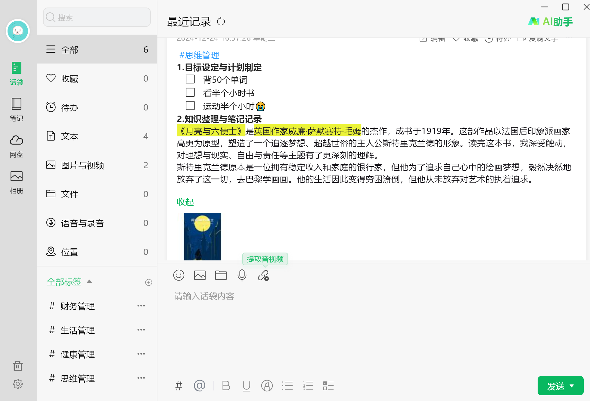Click the microphone voice record icon
The height and width of the screenshot is (401, 590).
pyautogui.click(x=242, y=275)
